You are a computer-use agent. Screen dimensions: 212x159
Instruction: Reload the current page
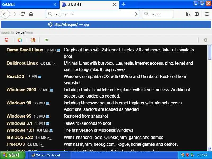click(x=23, y=14)
